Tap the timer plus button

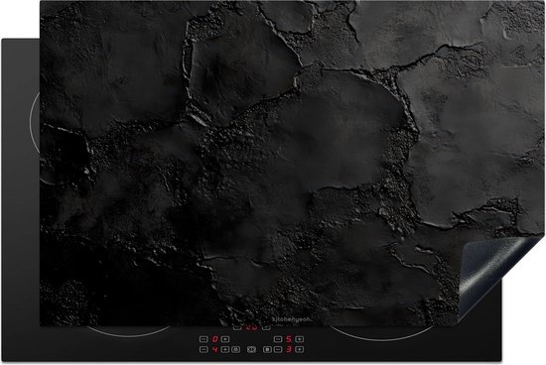266,327
